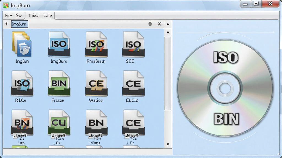Viewport: 282px width, 158px height.
Task: Click the 'Frlzoe' file name label
Action: point(58,100)
